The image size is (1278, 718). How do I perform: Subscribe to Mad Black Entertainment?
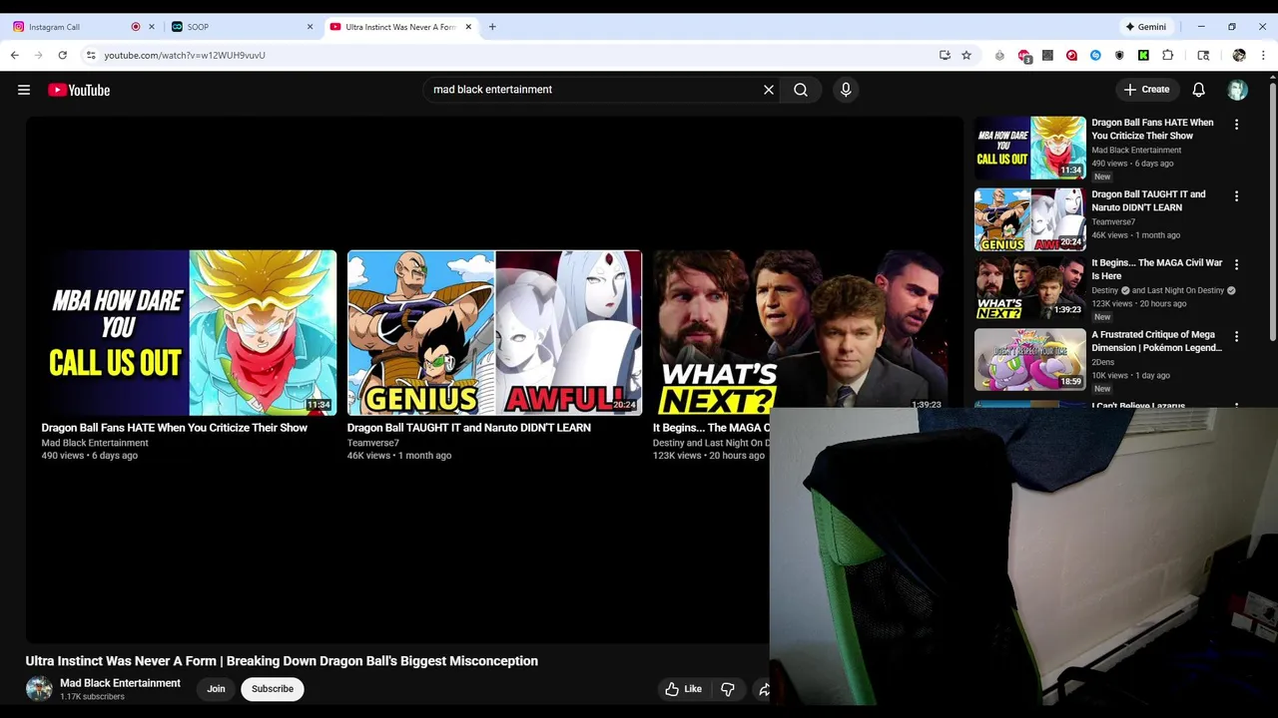273,689
